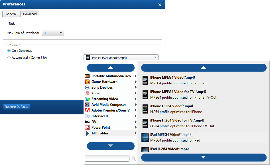The height and width of the screenshot is (165, 270).
Task: Click the Sony Devices S icon
Action: 87,88
